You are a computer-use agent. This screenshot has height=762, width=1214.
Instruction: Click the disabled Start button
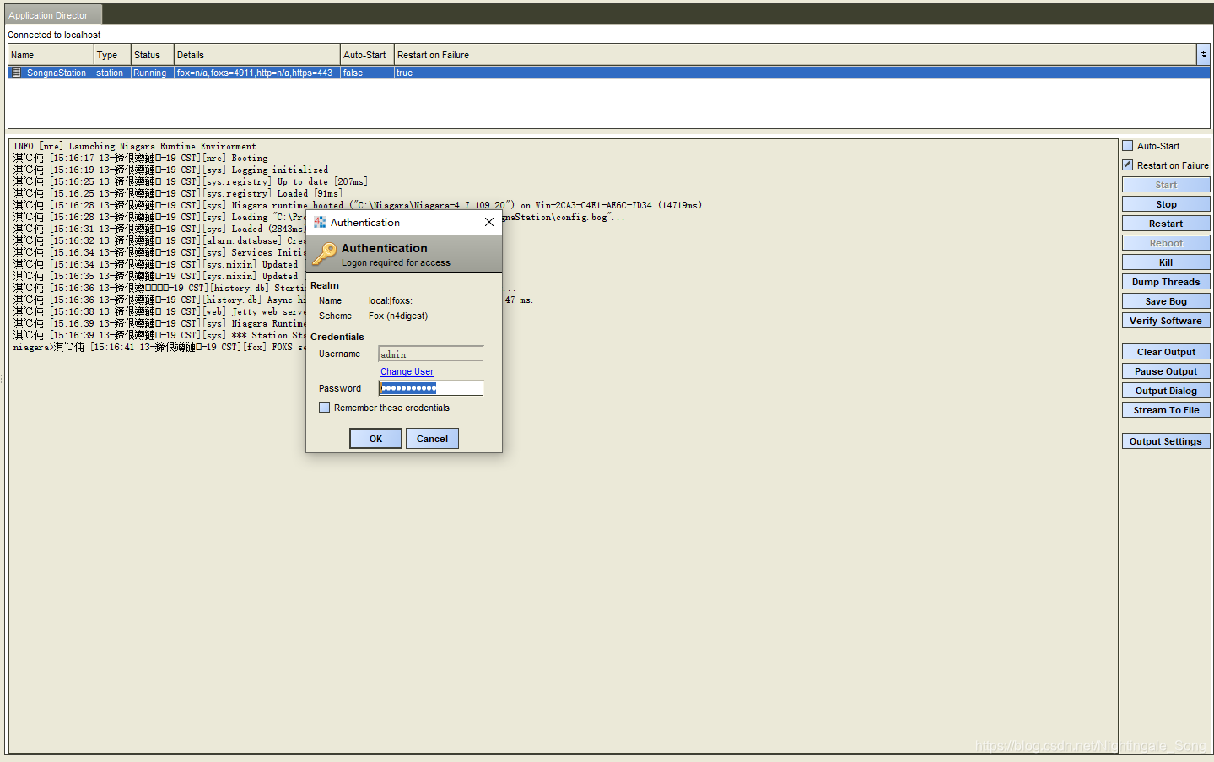pos(1166,185)
